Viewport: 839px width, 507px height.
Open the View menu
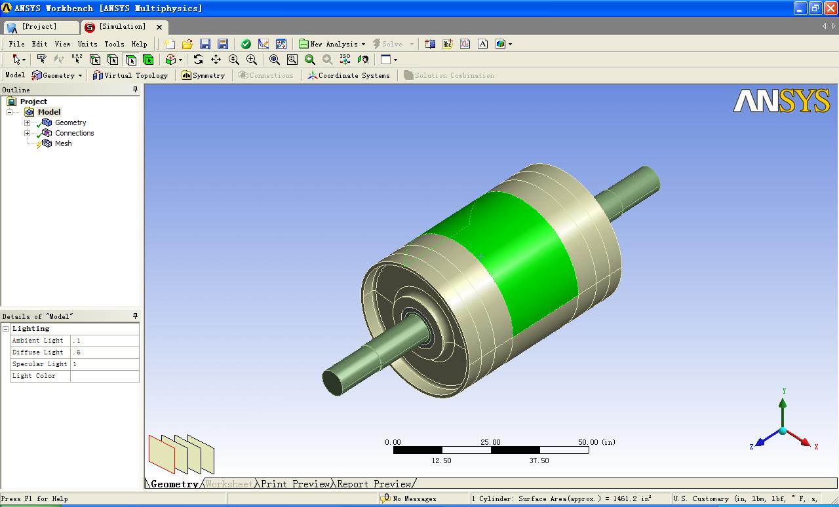[x=62, y=44]
